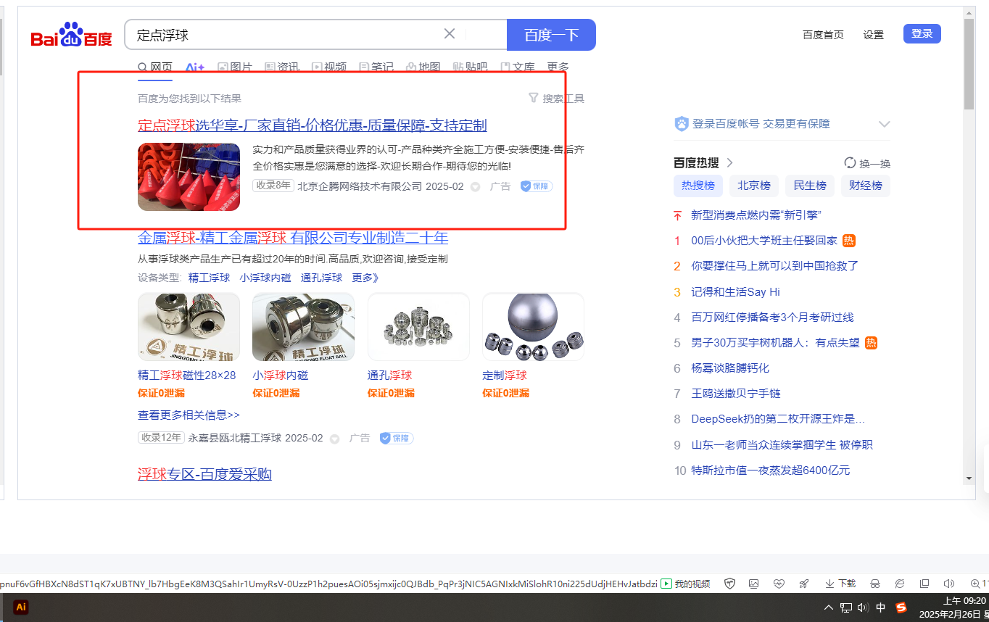The width and height of the screenshot is (989, 622).
Task: Open hot topic 特斯拉市值一夜蒸发超6400亿元
Action: (770, 470)
